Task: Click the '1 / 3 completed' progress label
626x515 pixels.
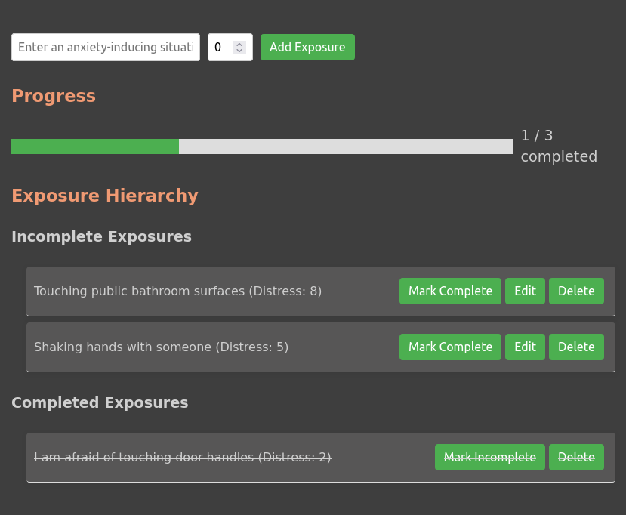Action: pyautogui.click(x=559, y=146)
